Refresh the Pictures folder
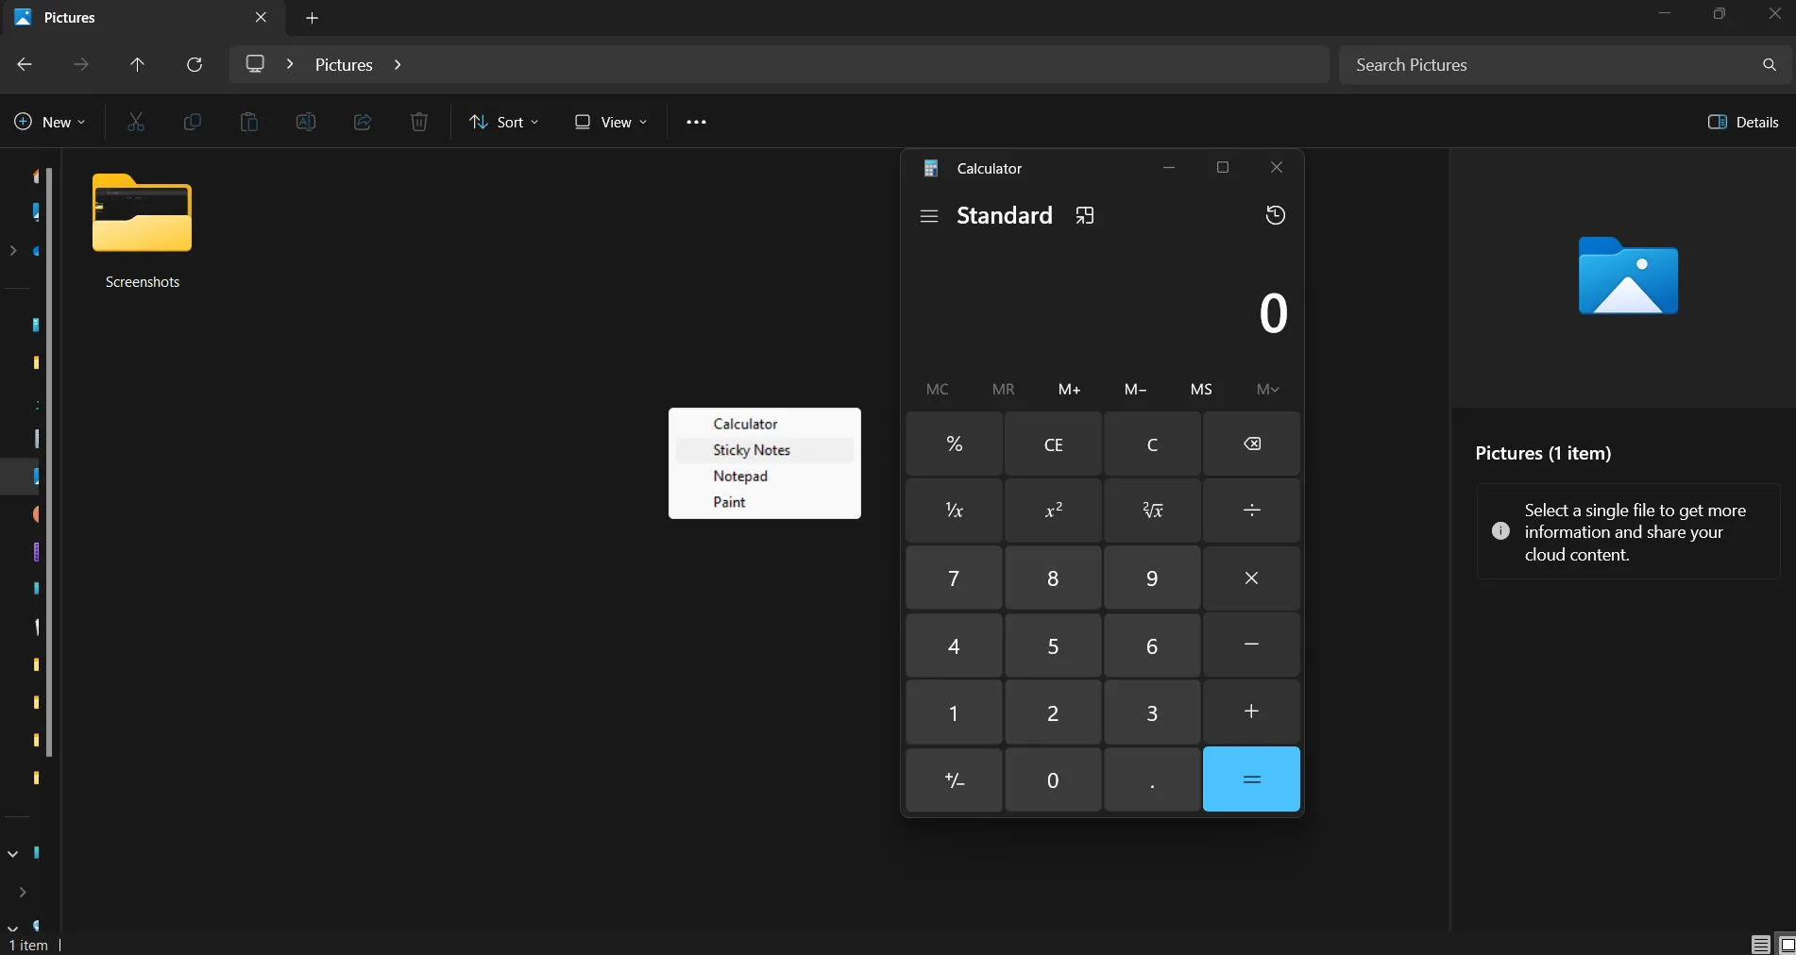This screenshot has height=955, width=1796. click(194, 64)
